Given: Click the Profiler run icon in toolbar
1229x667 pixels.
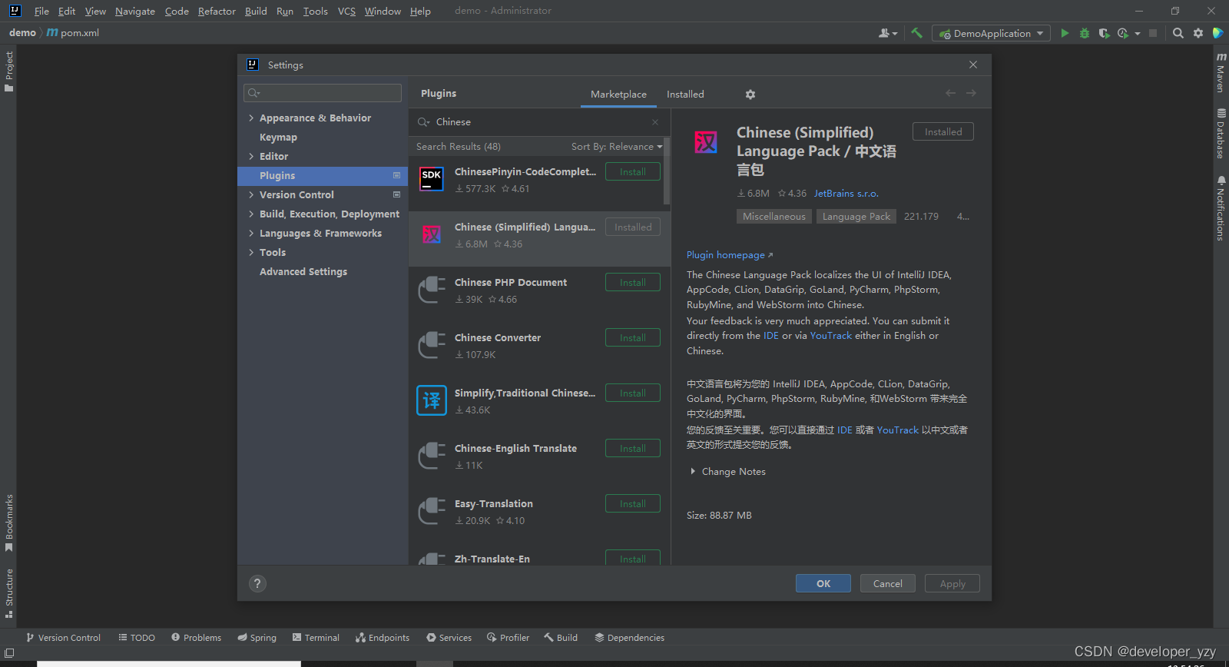Looking at the screenshot, I should pyautogui.click(x=1123, y=33).
